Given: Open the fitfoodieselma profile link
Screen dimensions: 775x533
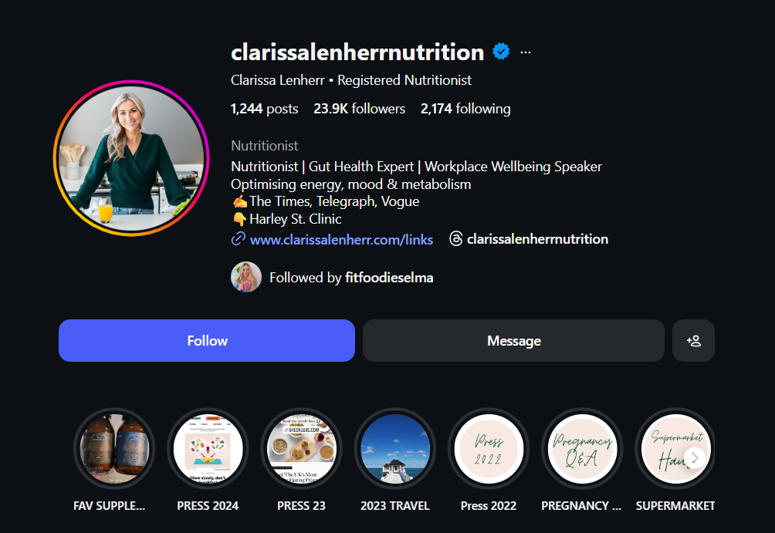Looking at the screenshot, I should coord(389,278).
